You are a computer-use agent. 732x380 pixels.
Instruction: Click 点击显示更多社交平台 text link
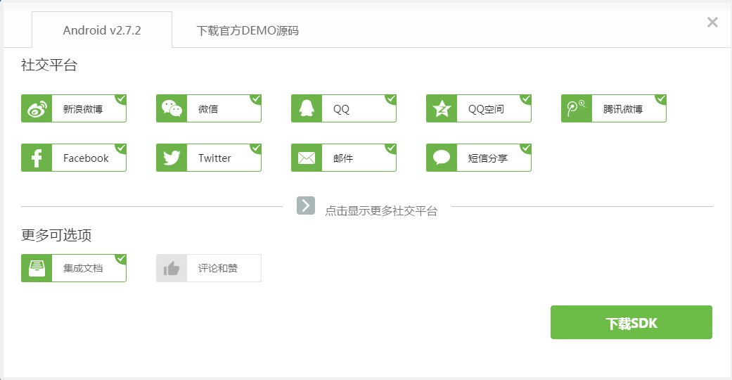point(381,211)
